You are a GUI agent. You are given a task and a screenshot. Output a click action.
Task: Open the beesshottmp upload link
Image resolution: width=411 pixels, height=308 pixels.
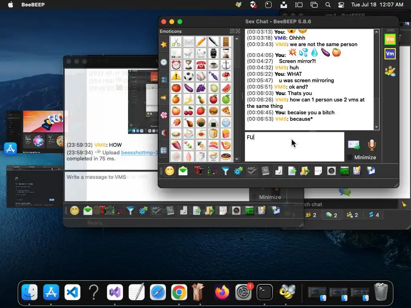pos(139,152)
